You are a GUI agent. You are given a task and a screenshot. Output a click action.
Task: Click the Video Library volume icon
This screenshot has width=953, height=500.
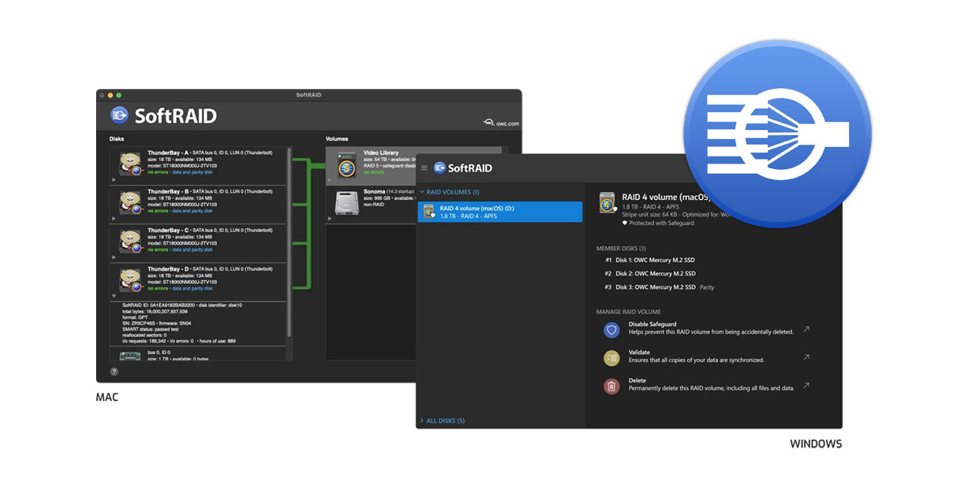click(x=346, y=164)
